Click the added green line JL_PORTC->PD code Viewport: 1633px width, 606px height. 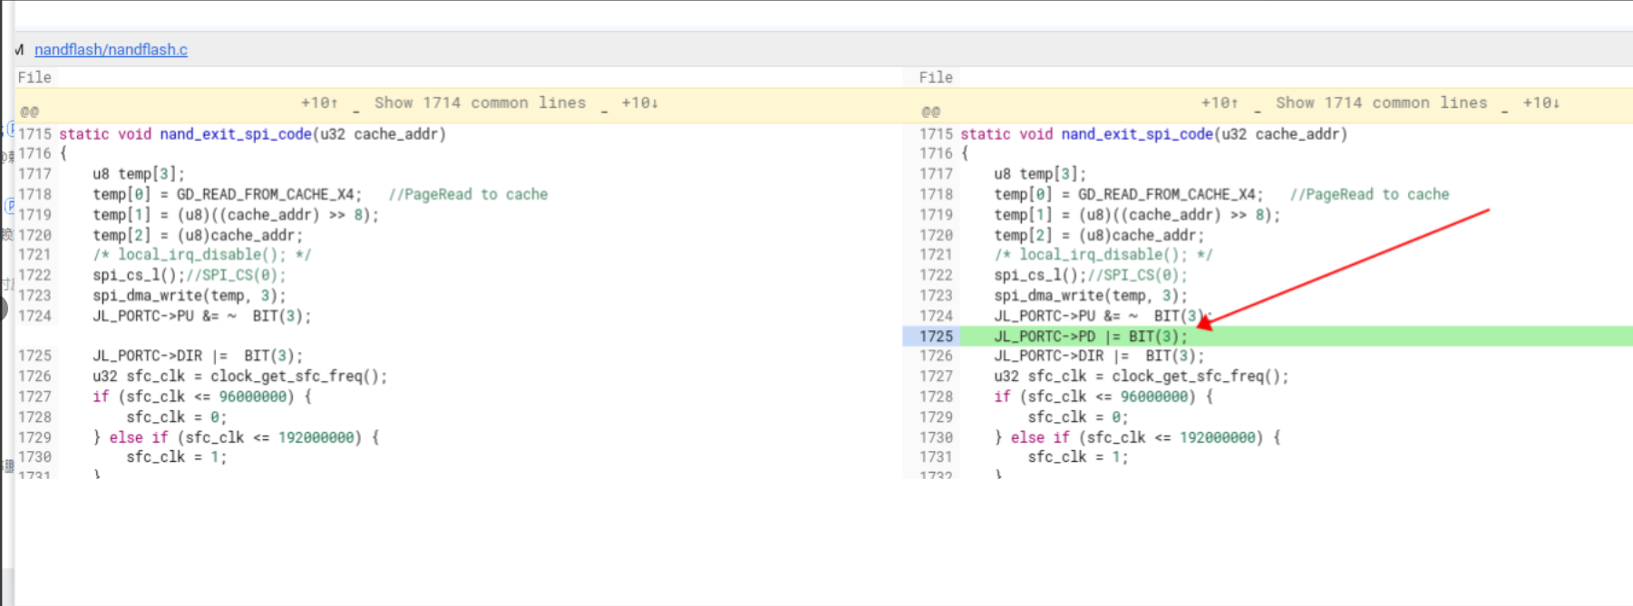1091,337
